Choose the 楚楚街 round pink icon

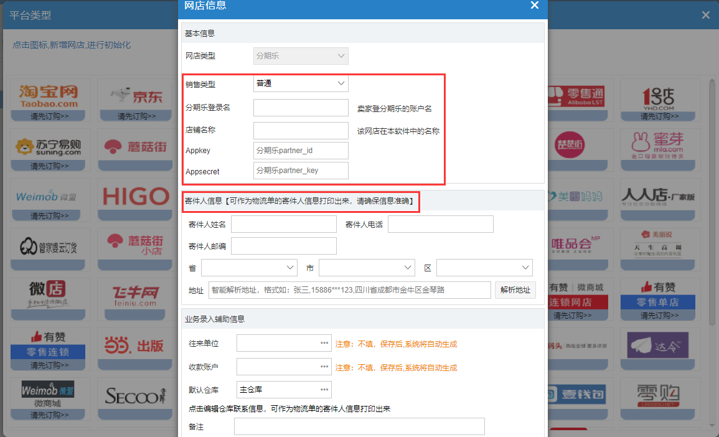tap(570, 145)
